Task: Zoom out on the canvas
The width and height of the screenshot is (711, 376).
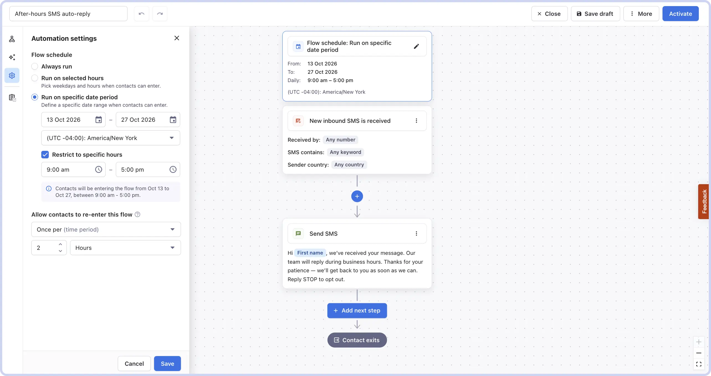Action: 699,353
